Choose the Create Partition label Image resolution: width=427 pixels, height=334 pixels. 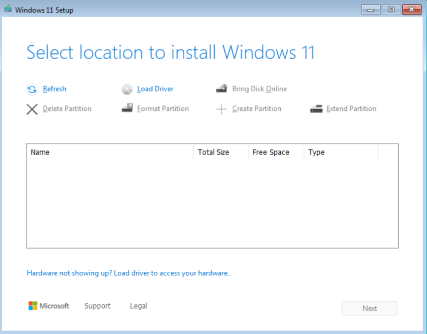pyautogui.click(x=257, y=108)
